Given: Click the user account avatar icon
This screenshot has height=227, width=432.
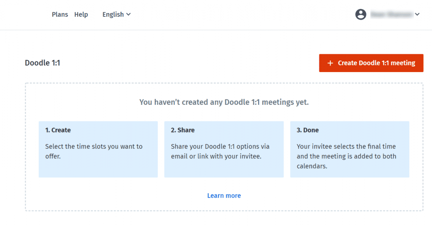Looking at the screenshot, I should [361, 14].
